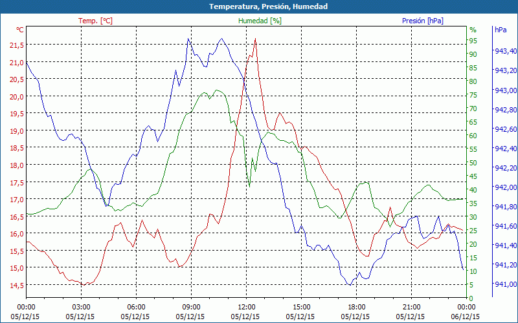Click temperature axis value '20,5'

(x=17, y=79)
